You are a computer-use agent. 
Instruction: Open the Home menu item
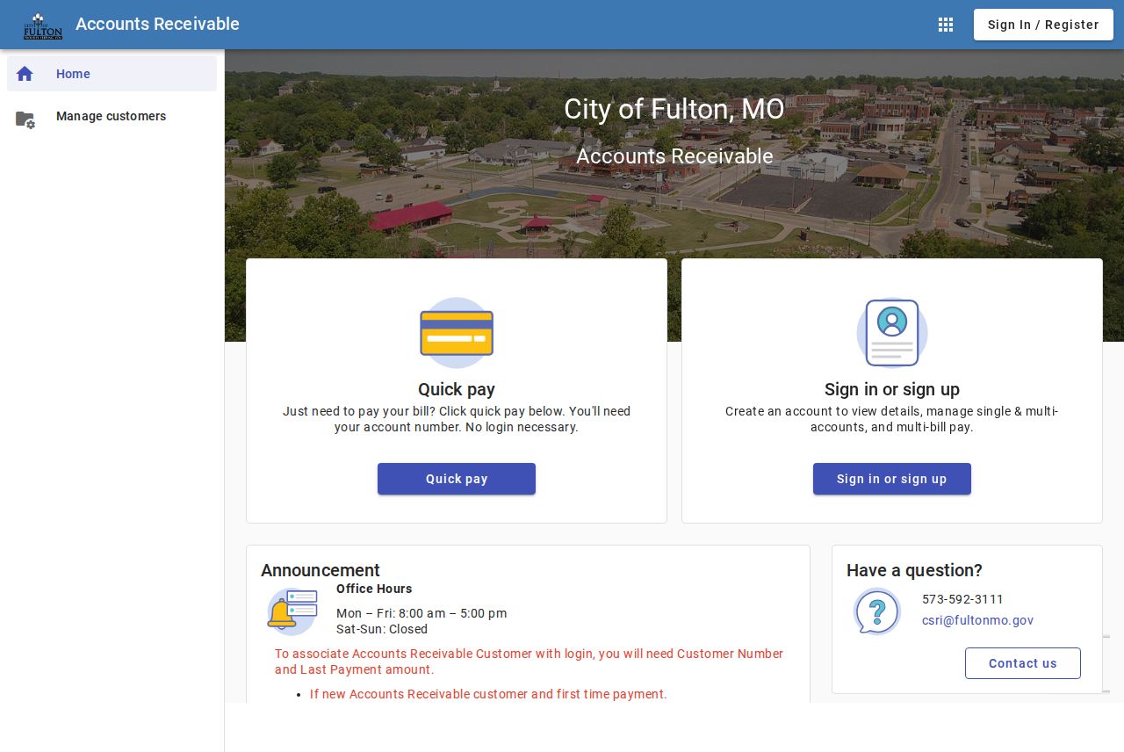(x=112, y=74)
